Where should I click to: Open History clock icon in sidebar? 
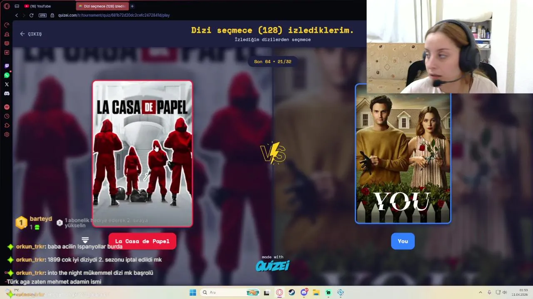pyautogui.click(x=7, y=116)
